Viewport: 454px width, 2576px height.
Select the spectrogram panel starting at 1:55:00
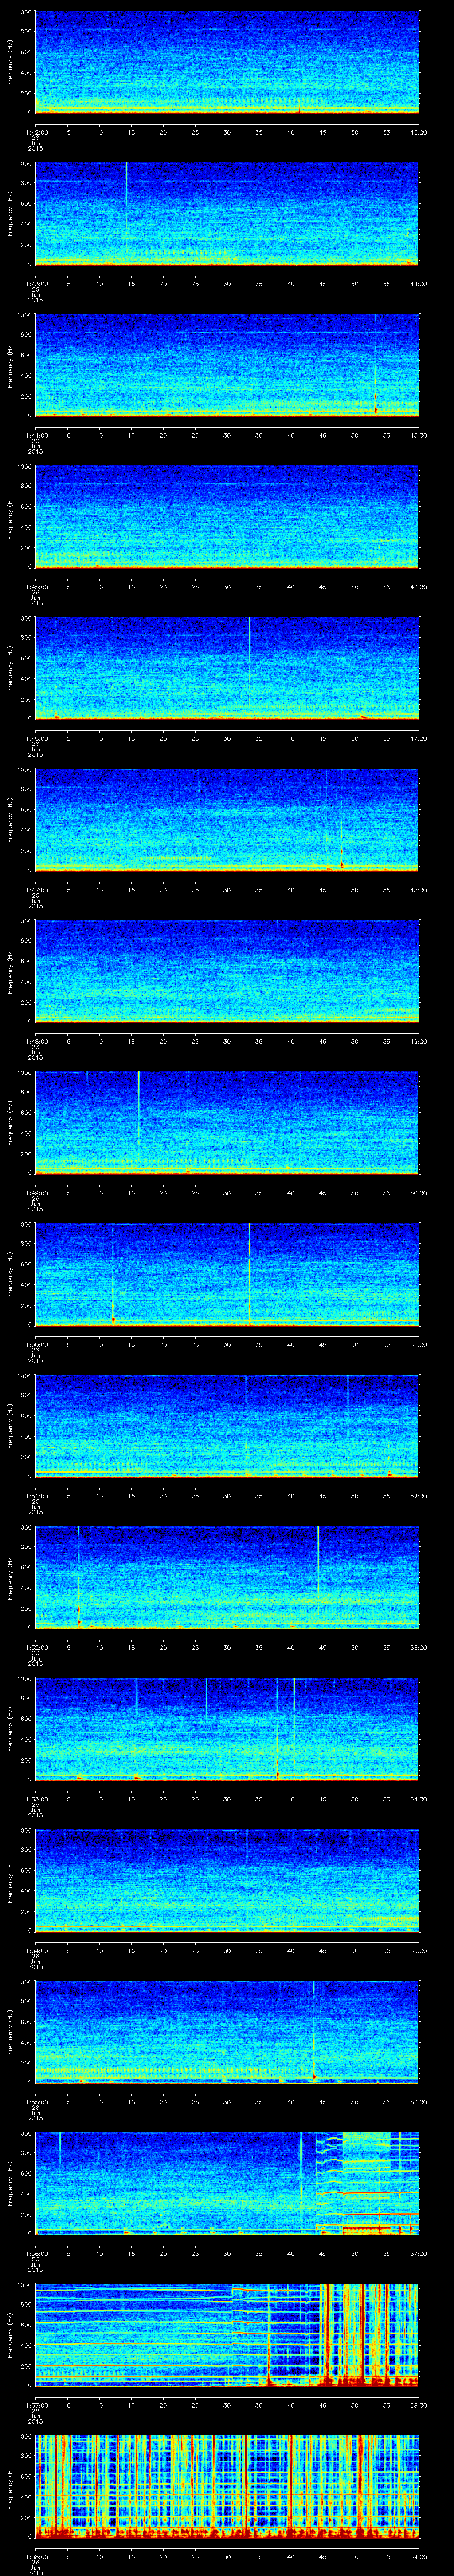[x=227, y=2032]
